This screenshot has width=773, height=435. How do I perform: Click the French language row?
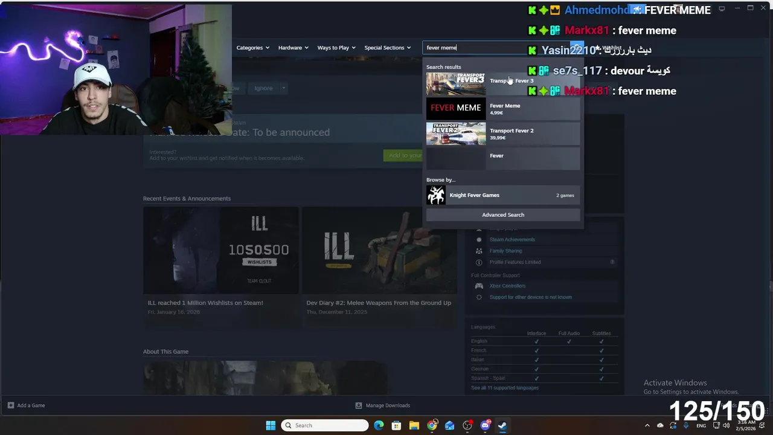(x=544, y=350)
